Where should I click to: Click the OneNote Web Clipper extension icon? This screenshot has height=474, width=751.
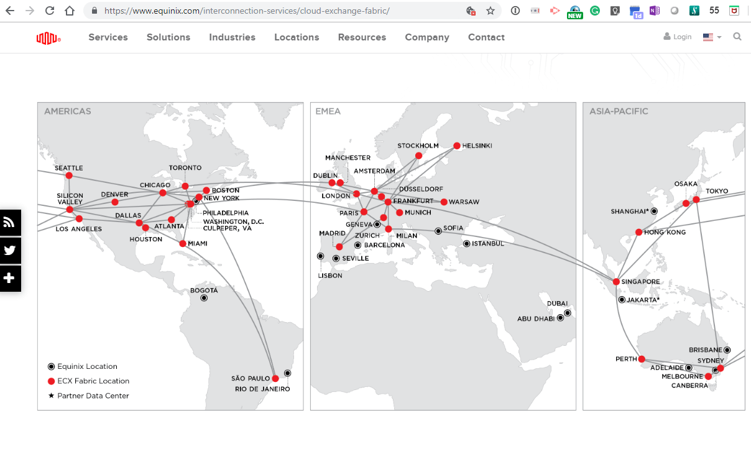pos(655,11)
